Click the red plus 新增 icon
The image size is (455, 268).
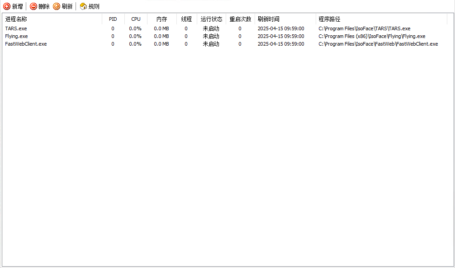coord(7,6)
